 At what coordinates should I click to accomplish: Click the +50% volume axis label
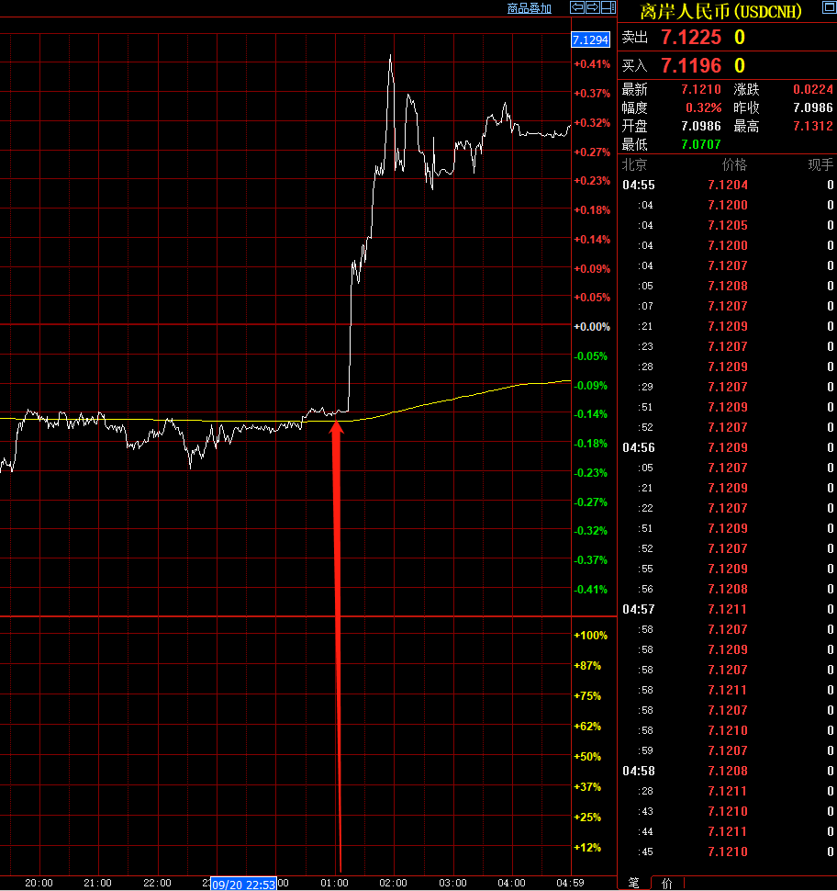coord(587,757)
